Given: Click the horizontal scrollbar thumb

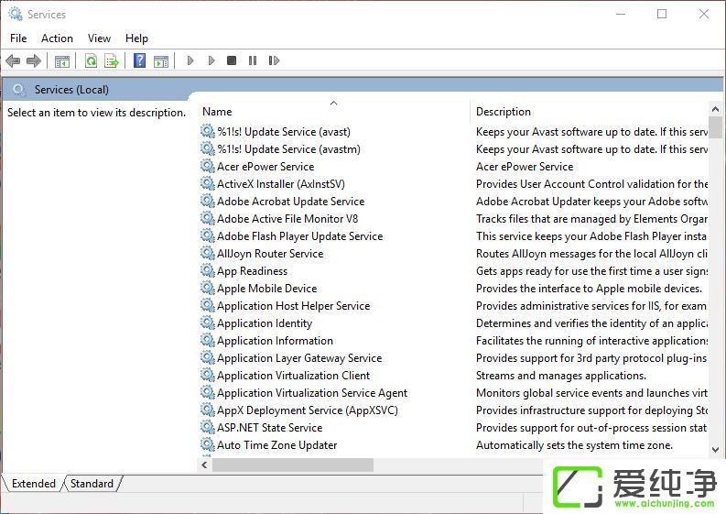Looking at the screenshot, I should (x=293, y=465).
